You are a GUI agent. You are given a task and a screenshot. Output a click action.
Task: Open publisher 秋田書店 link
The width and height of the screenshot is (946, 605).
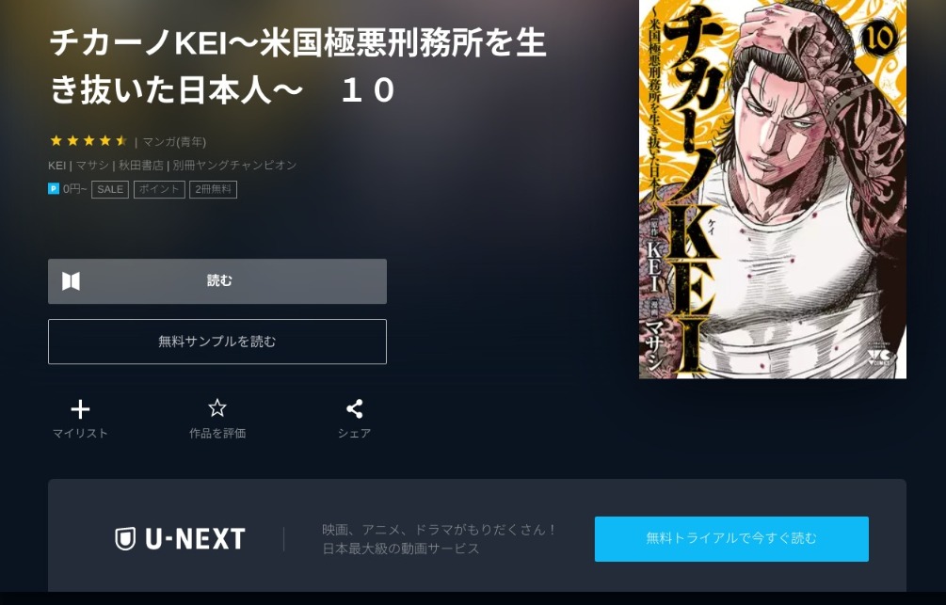(x=141, y=166)
